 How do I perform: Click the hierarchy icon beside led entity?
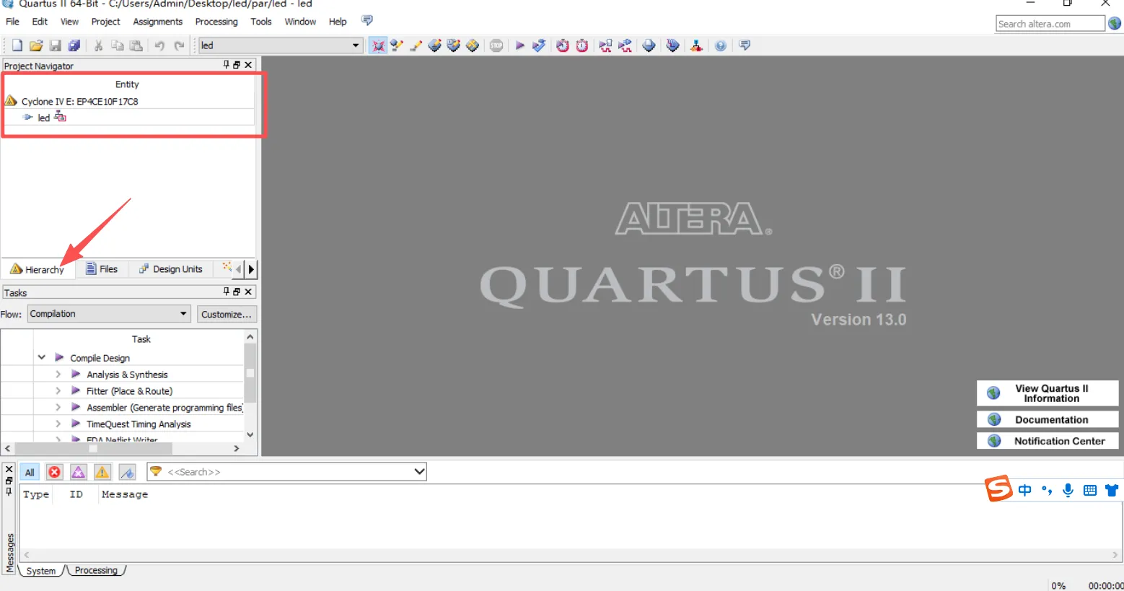(61, 116)
